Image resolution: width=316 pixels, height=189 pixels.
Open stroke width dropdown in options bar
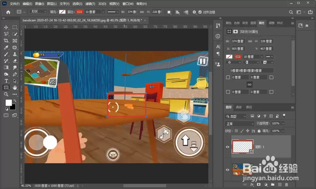pyautogui.click(x=103, y=12)
